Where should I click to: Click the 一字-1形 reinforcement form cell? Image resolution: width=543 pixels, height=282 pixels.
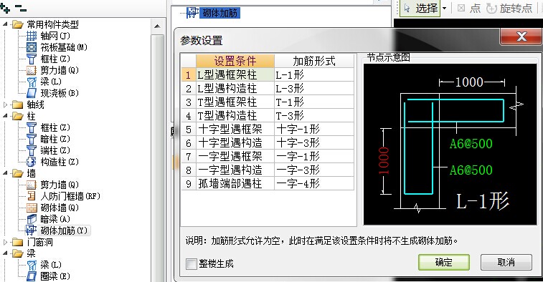coord(314,156)
